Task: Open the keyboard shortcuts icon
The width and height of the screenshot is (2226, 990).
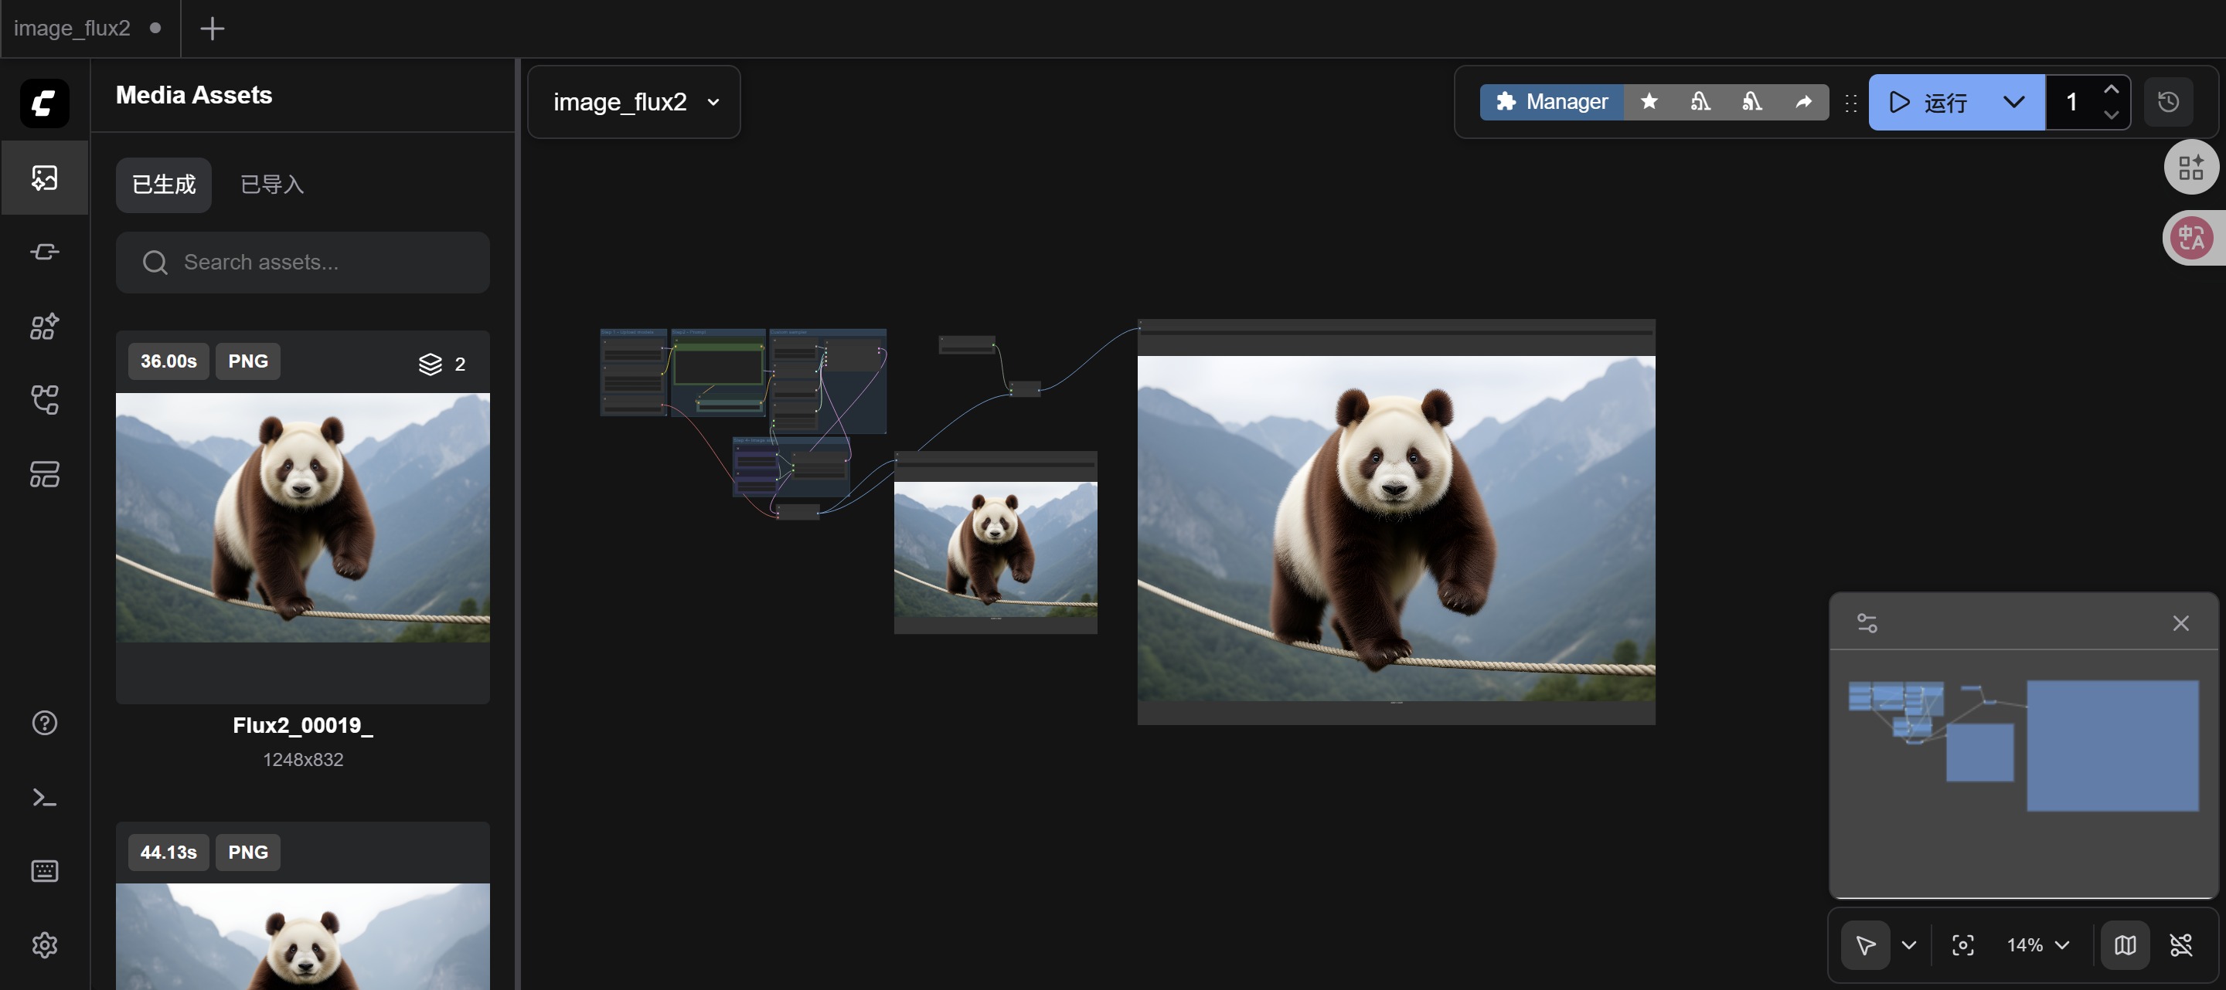Action: click(x=44, y=871)
